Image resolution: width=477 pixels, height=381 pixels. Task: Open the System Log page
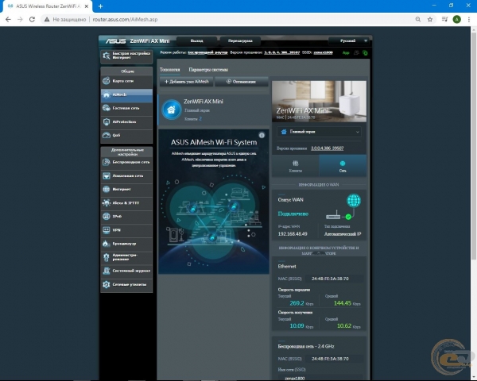tap(126, 271)
